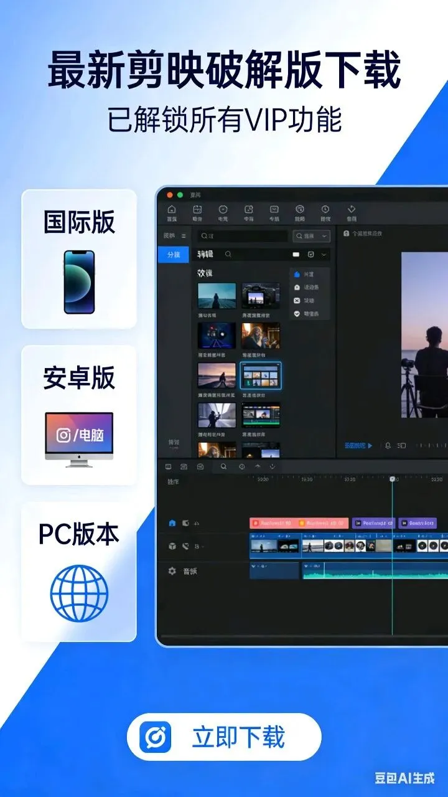
Task: Click the playhead marker on the timeline ruler
Action: coord(392,479)
